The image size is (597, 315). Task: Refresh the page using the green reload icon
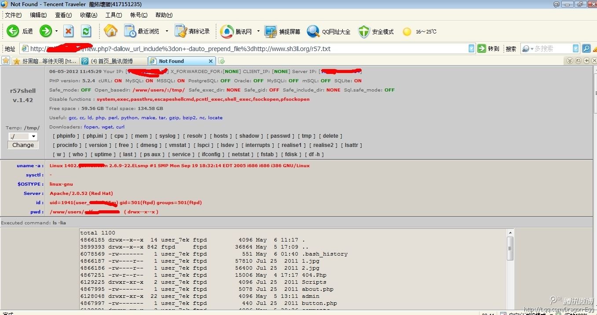click(86, 31)
